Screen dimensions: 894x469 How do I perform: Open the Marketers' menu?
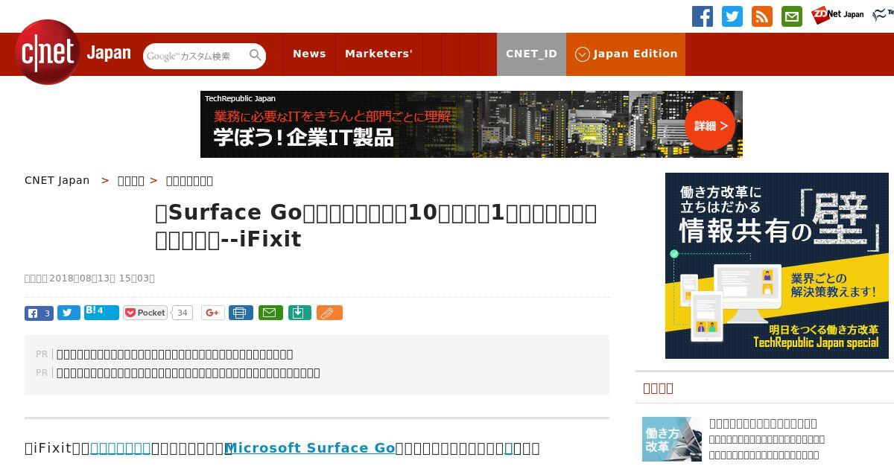(378, 54)
